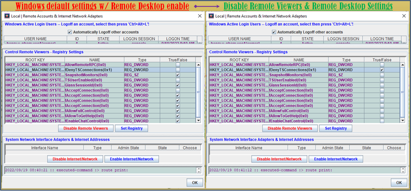Toggle 'Automatically Logoff other accounts' in the left window
The height and width of the screenshot is (191, 411).
click(x=70, y=32)
